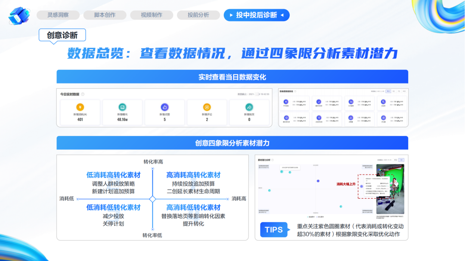The width and height of the screenshot is (465, 261).
Task: Click the 低消耗低转化素材 quadrant title
Action: click(113, 207)
